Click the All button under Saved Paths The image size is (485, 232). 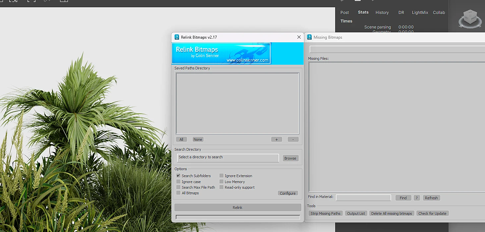[181, 139]
